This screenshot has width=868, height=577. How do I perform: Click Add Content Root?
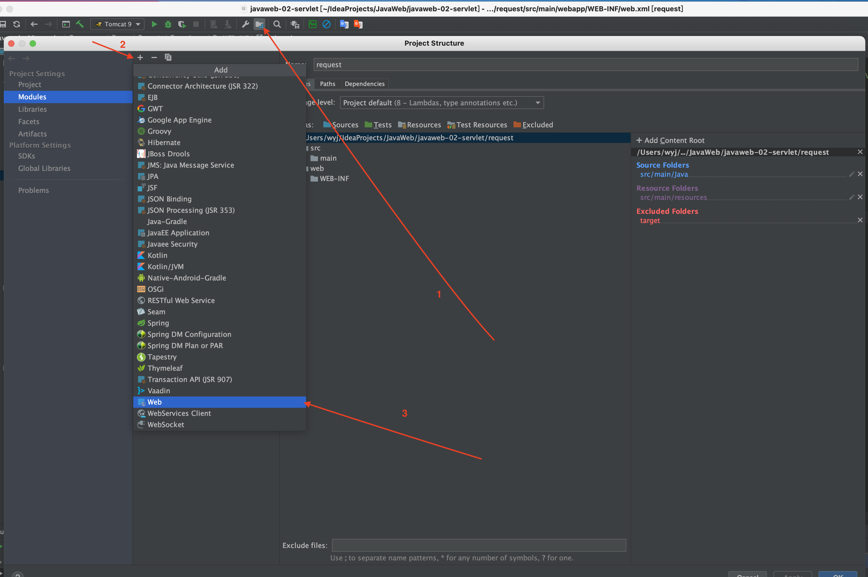pos(671,140)
